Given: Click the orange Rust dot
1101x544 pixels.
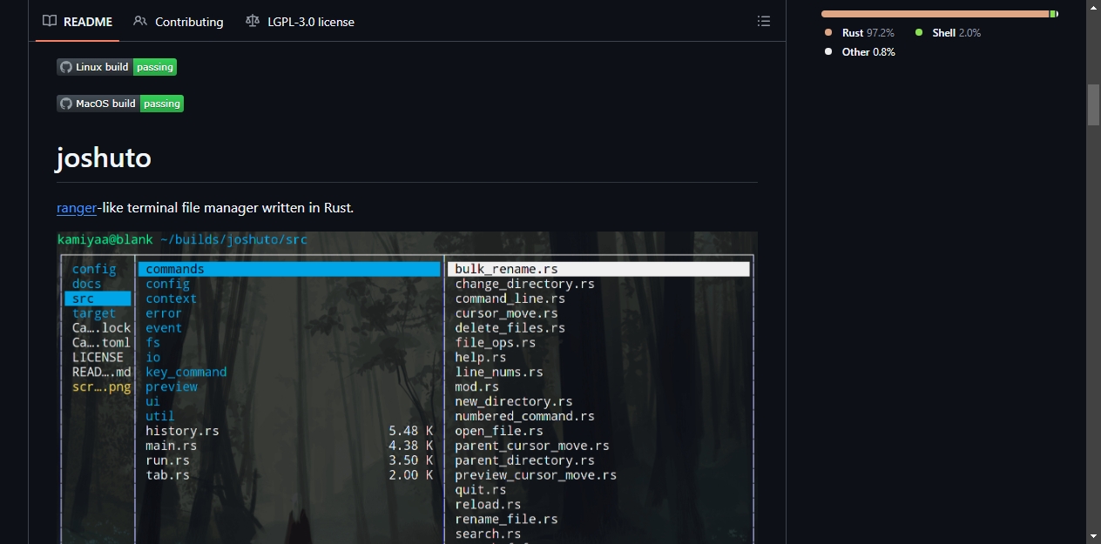Looking at the screenshot, I should pos(828,33).
